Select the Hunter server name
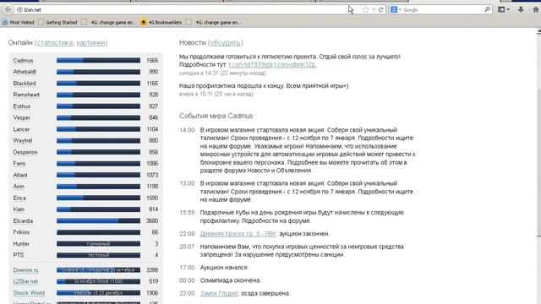Image resolution: width=541 pixels, height=304 pixels. tap(21, 244)
